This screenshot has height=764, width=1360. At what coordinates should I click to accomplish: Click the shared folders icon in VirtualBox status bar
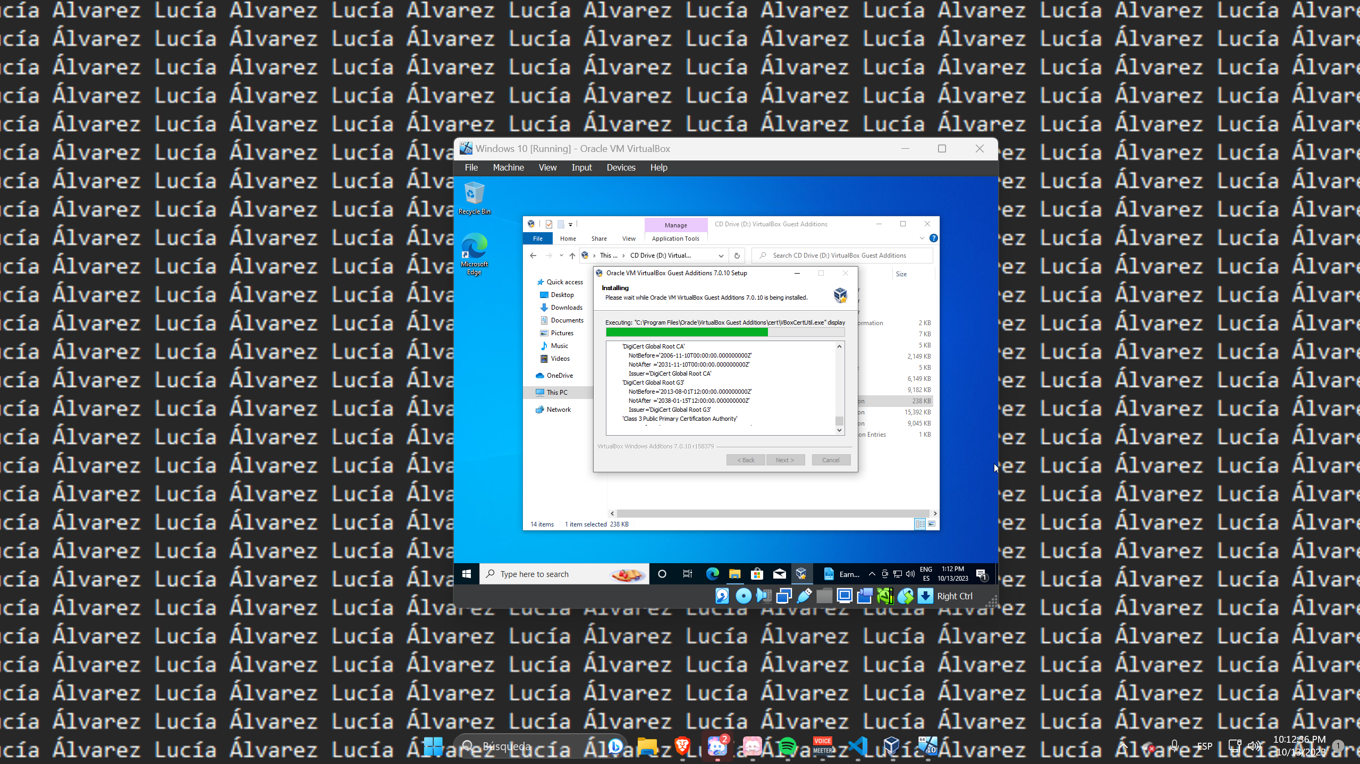pos(824,596)
